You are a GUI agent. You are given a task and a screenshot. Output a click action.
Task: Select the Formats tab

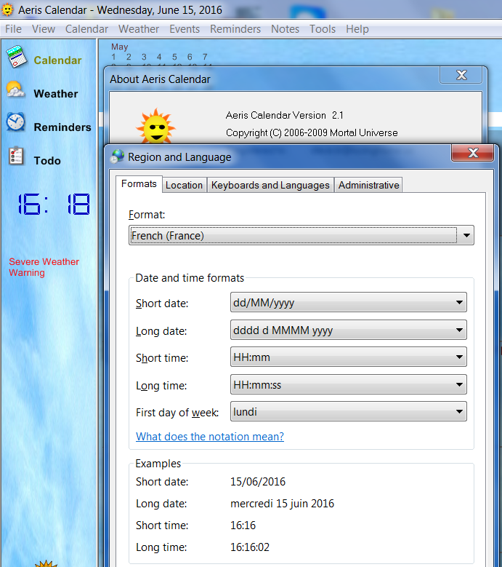click(x=139, y=184)
